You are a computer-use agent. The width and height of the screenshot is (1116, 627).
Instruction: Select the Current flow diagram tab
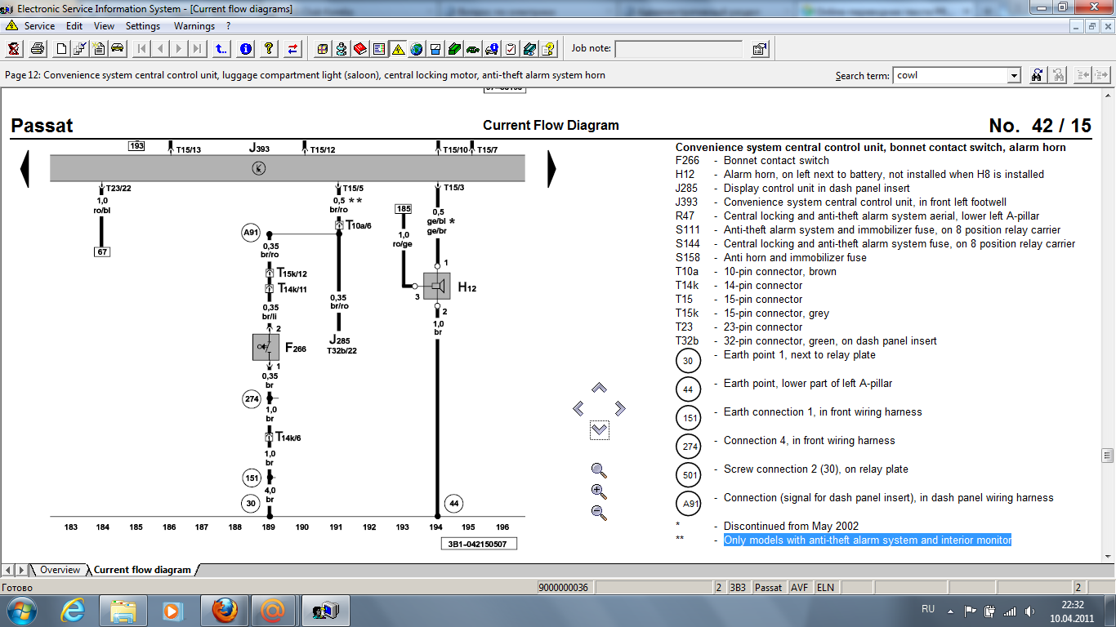(142, 570)
